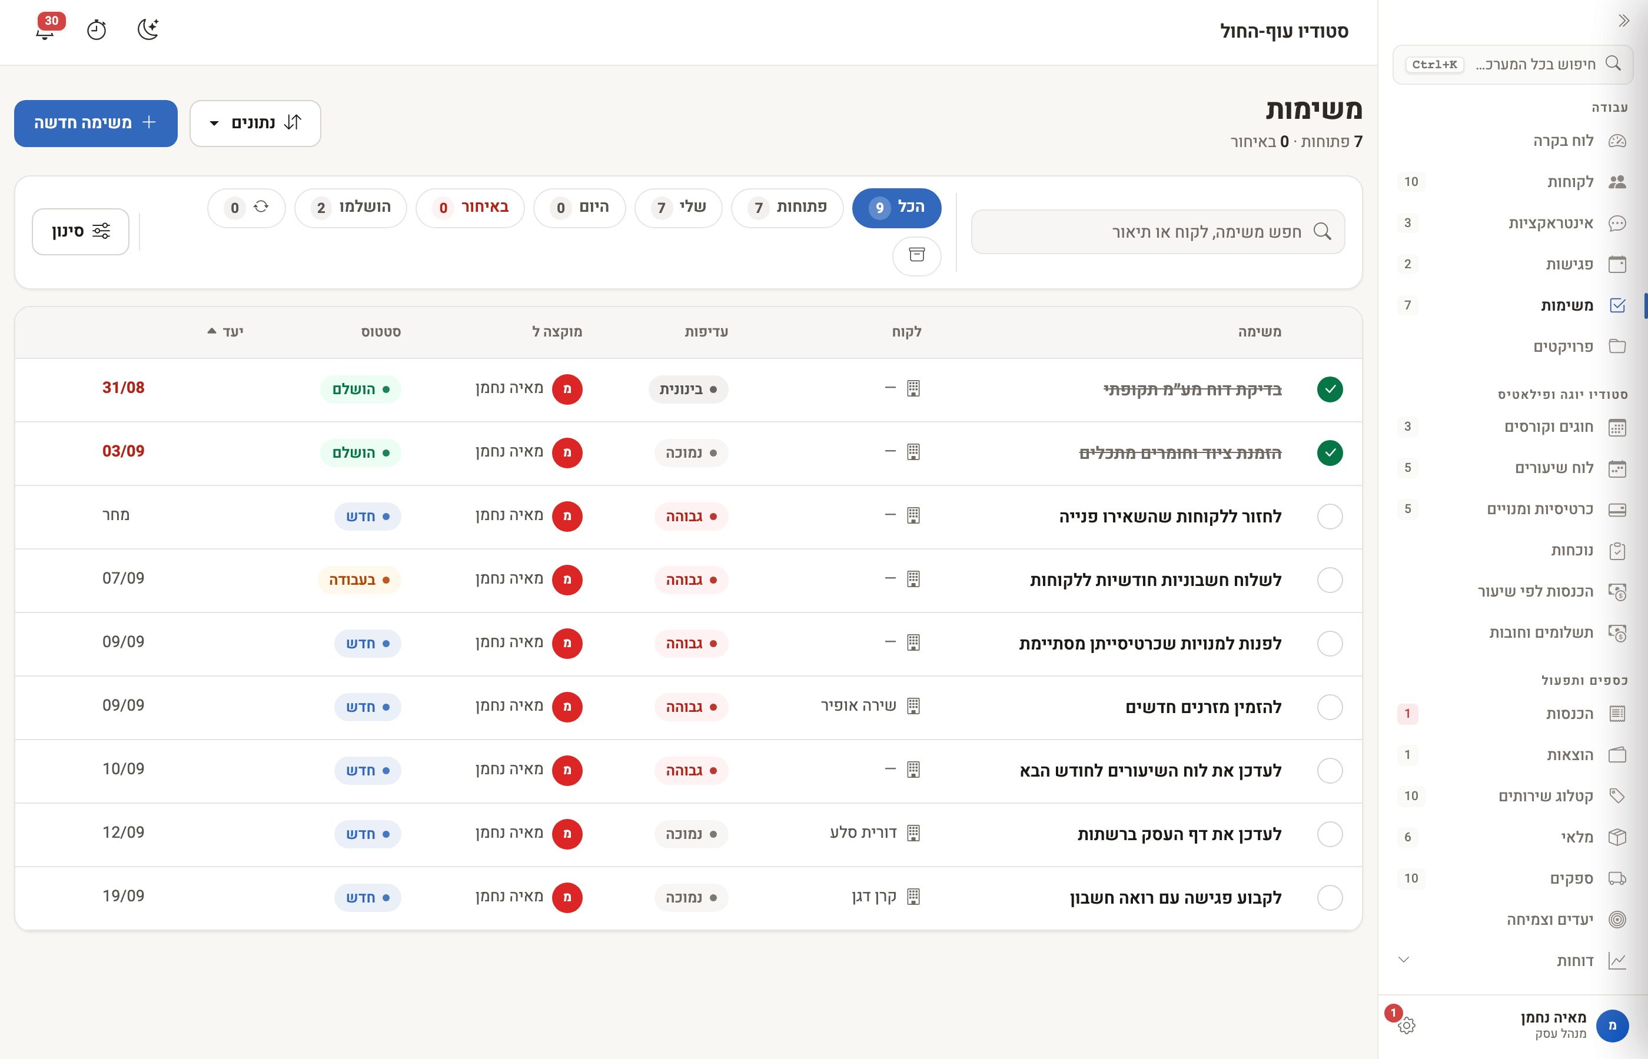The image size is (1648, 1059).
Task: Expand דוחות reports section in sidebar
Action: pos(1513,961)
